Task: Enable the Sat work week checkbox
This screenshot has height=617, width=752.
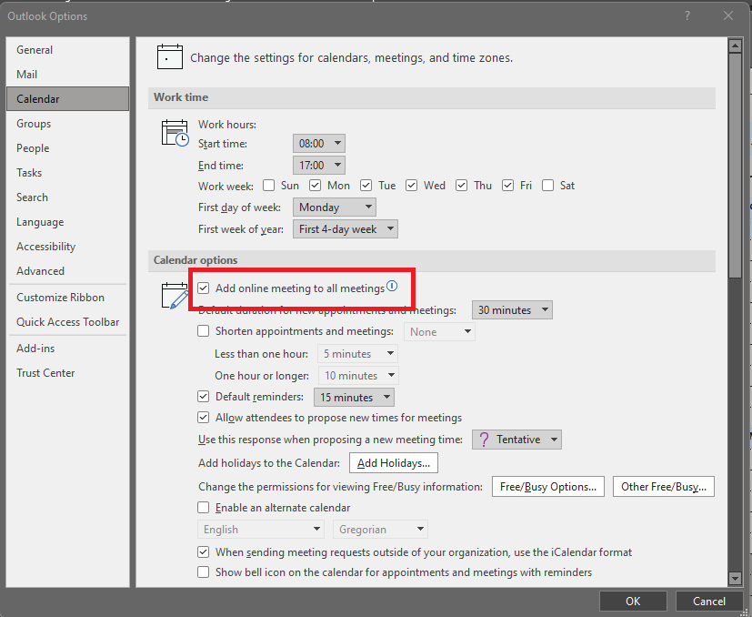Action: [x=547, y=186]
